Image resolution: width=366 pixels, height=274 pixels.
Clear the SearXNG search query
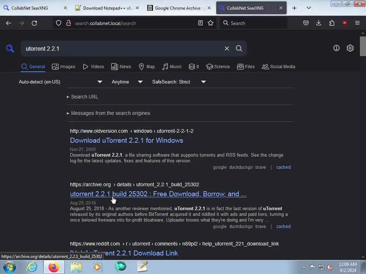[227, 49]
